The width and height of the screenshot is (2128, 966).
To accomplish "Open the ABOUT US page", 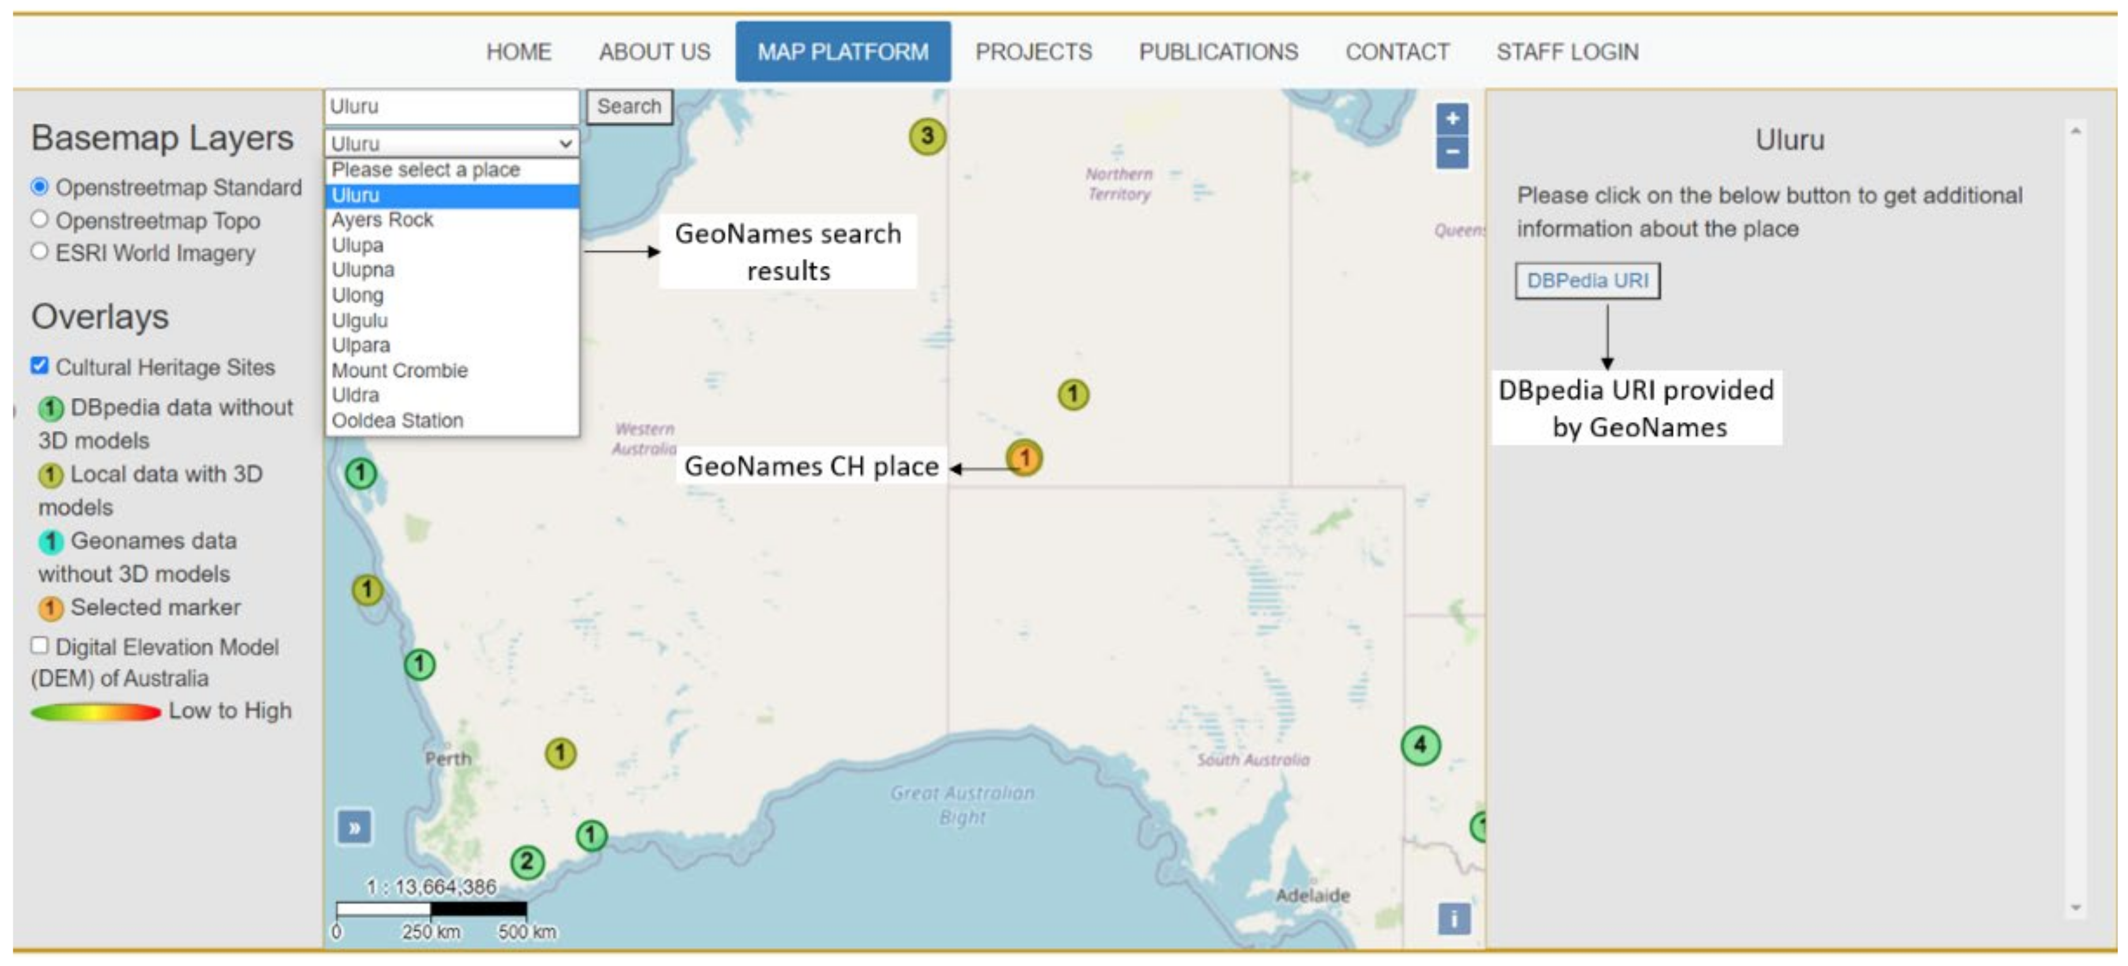I will [654, 52].
